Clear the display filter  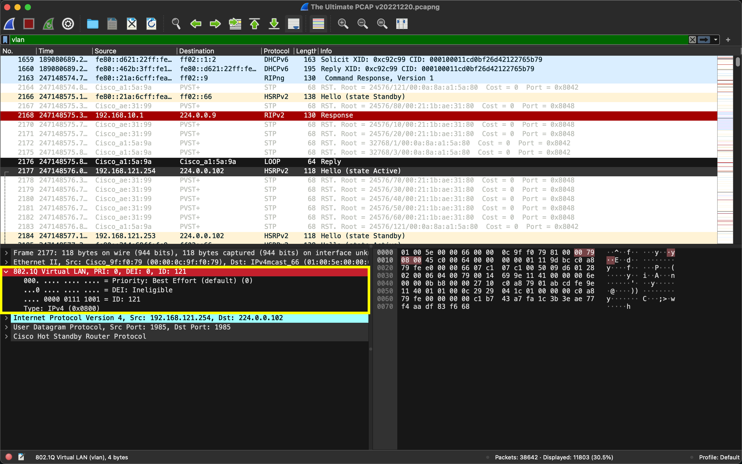(x=692, y=40)
